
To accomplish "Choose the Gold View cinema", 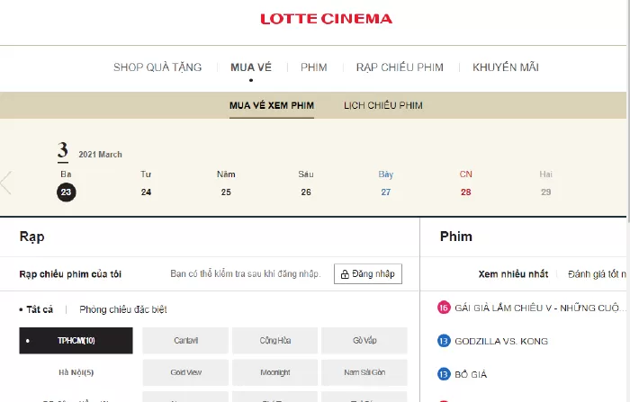I will [185, 372].
